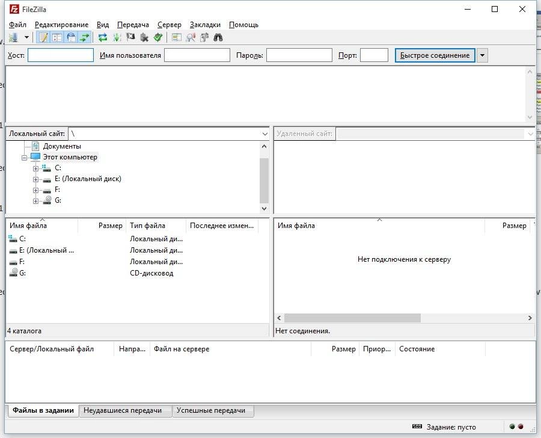541x438 pixels.
Task: Click the remote list horizontal scrollbar thumb
Action: tap(352, 318)
